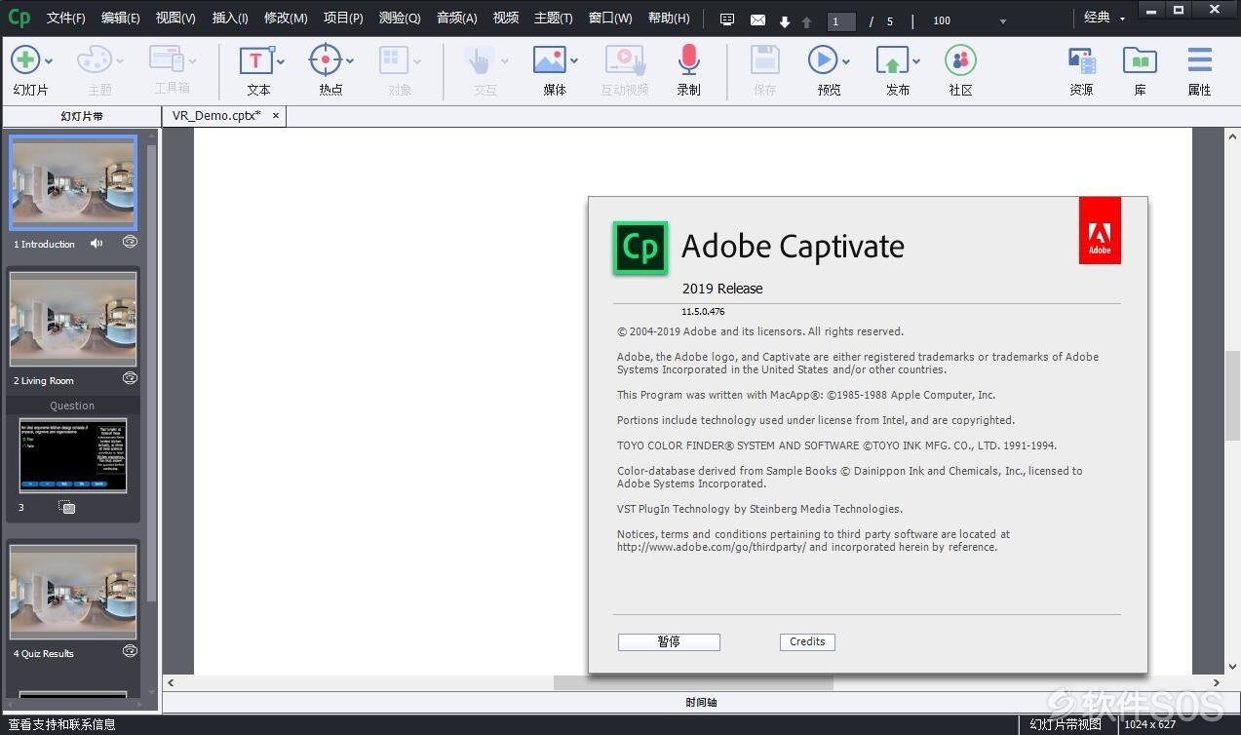Open the Insert (插入) menu
Screen dimensions: 1241x735
pos(230,18)
